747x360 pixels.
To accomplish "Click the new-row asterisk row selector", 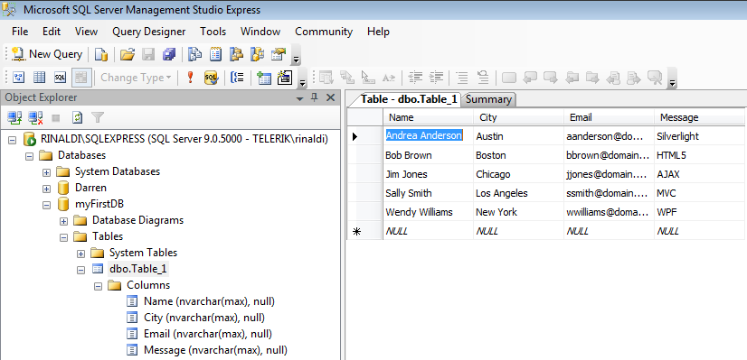I will point(365,231).
